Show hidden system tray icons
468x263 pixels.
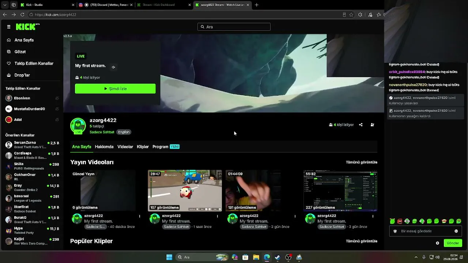coord(416,257)
